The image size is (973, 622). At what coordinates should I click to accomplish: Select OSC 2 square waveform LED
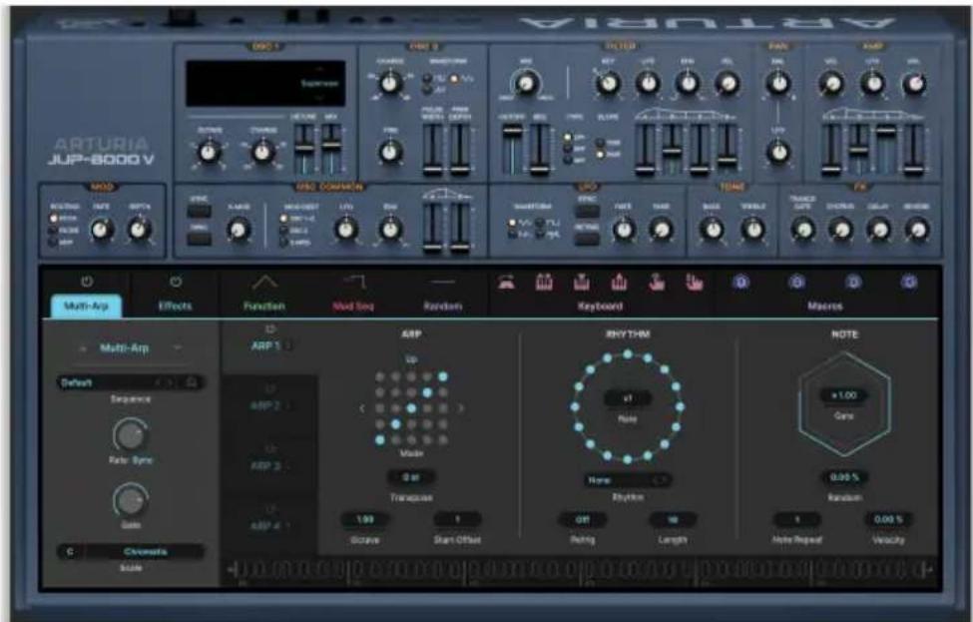[x=427, y=79]
